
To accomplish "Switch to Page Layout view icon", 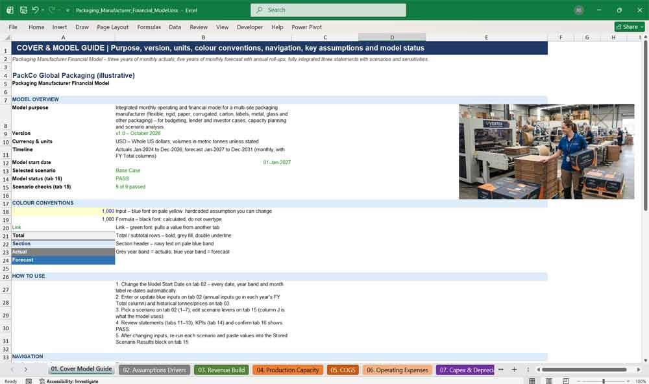I will click(x=549, y=381).
